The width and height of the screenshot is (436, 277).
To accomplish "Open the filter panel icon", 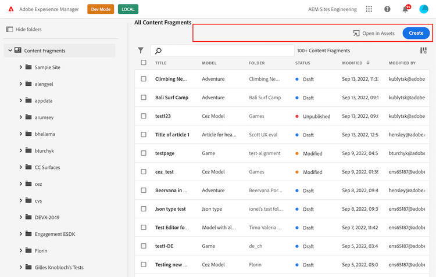I will click(141, 51).
